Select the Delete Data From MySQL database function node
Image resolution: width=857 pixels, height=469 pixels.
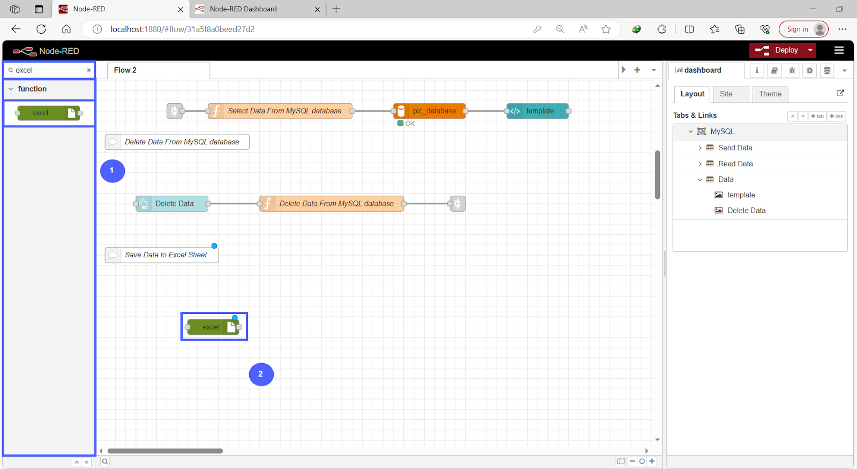click(x=332, y=204)
